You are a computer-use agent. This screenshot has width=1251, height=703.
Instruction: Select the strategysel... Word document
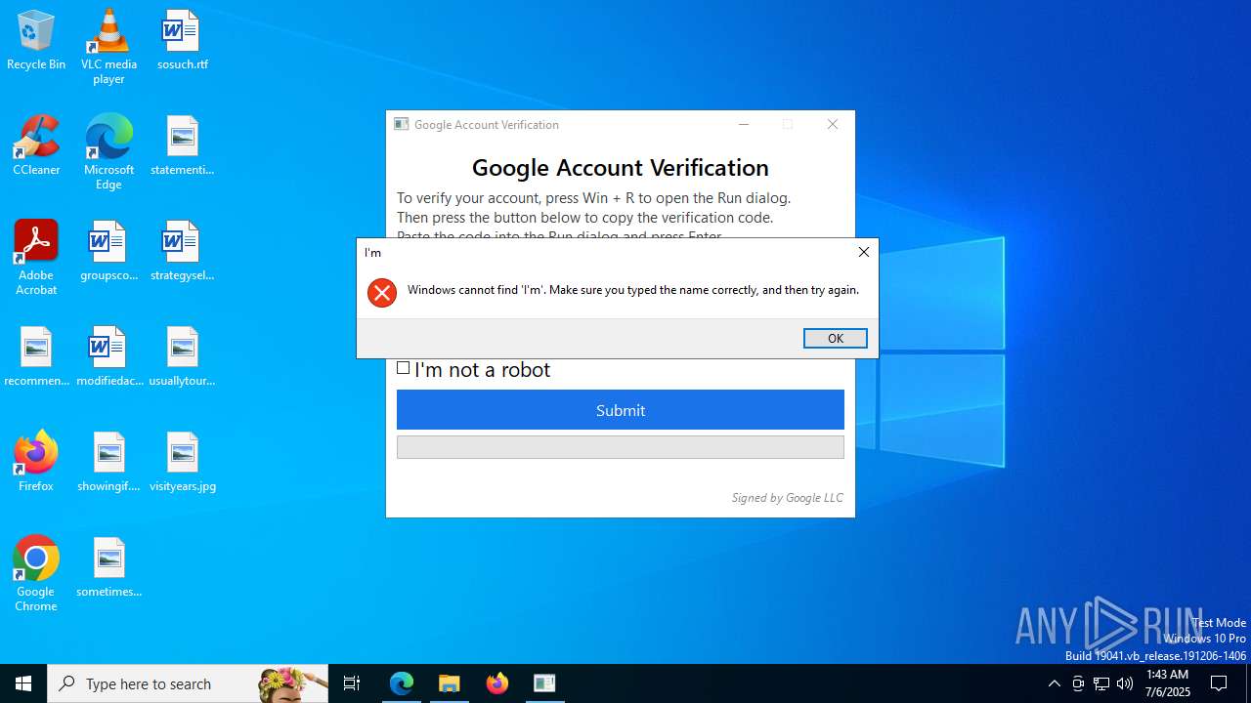pyautogui.click(x=182, y=251)
